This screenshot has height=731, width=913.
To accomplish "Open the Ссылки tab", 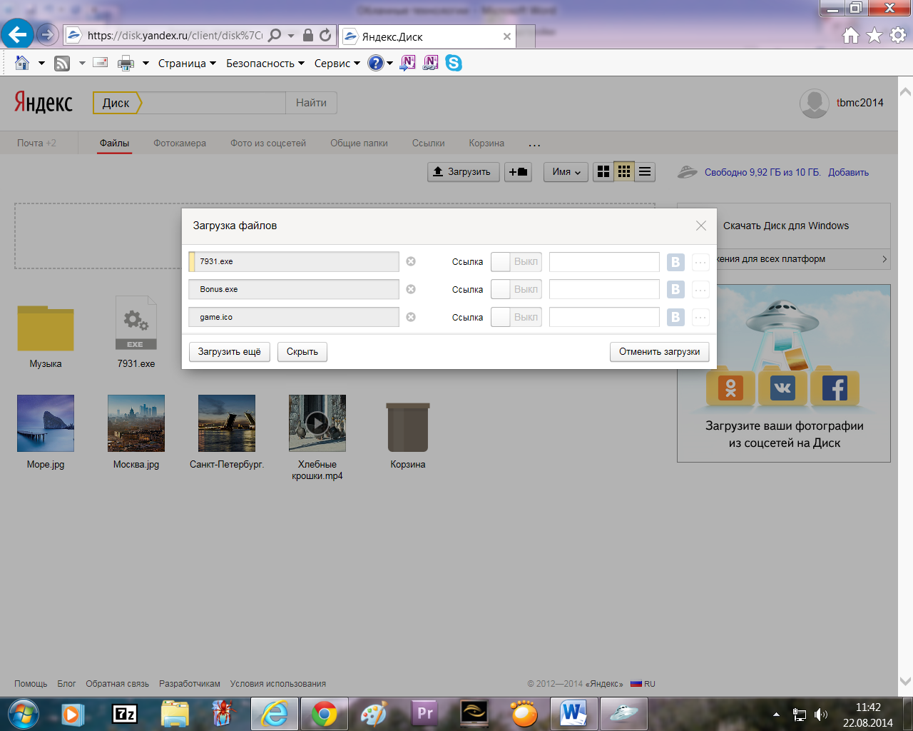I will pyautogui.click(x=428, y=143).
